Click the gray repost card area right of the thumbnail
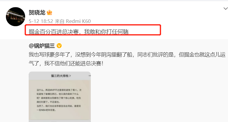 click(x=159, y=97)
